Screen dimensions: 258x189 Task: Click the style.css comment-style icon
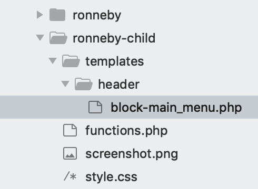(x=70, y=176)
